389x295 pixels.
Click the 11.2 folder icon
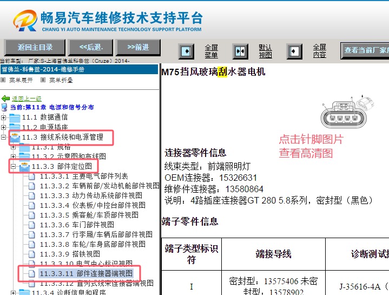click(15, 127)
